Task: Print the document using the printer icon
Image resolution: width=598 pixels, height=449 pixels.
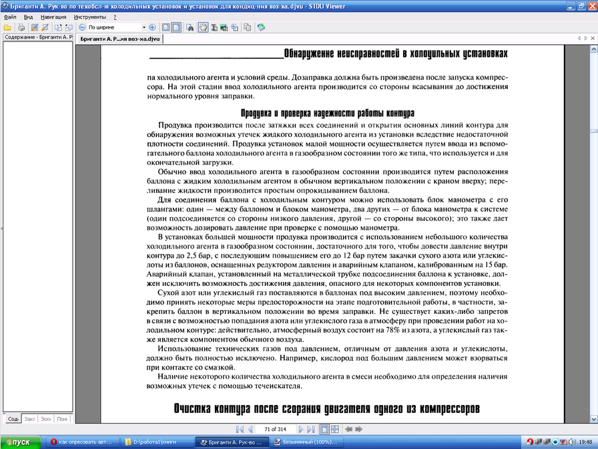Action: (21, 27)
